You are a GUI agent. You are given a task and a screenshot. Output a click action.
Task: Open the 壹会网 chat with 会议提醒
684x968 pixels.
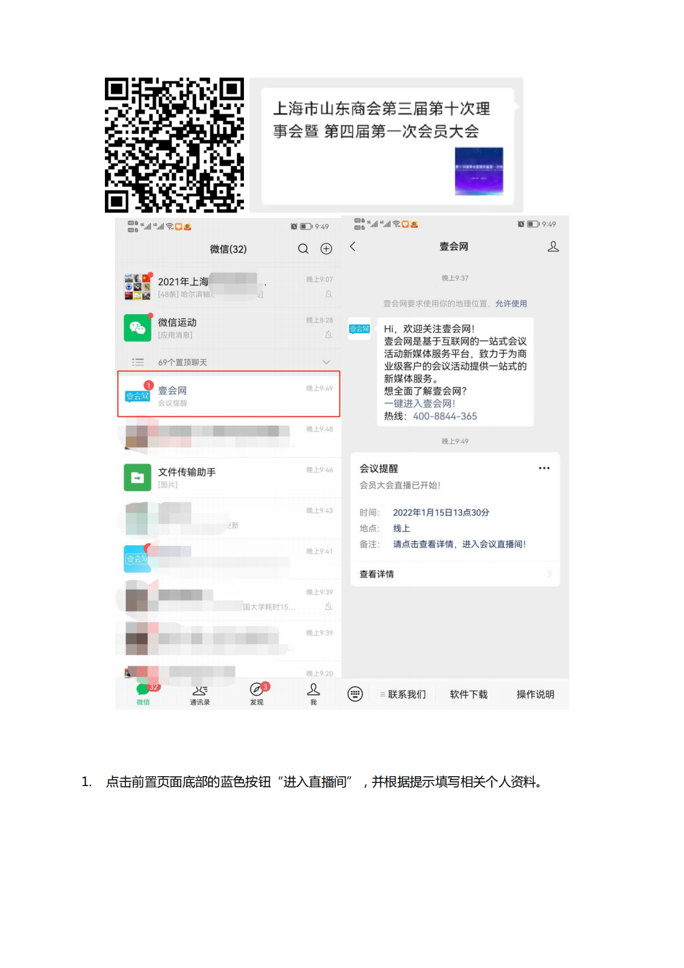point(228,394)
